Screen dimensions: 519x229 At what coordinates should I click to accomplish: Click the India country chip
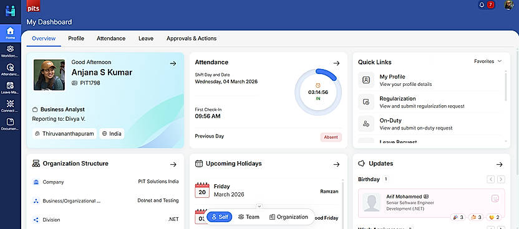[112, 134]
